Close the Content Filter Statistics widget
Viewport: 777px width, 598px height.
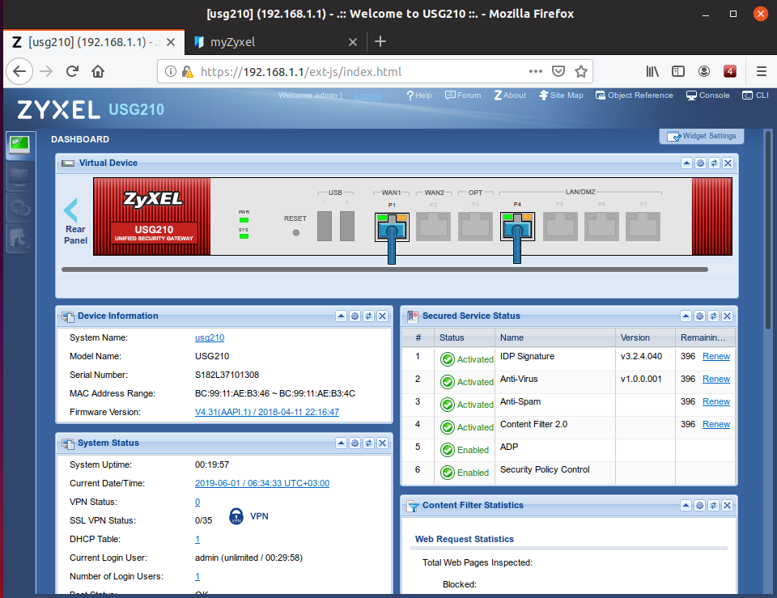click(728, 506)
